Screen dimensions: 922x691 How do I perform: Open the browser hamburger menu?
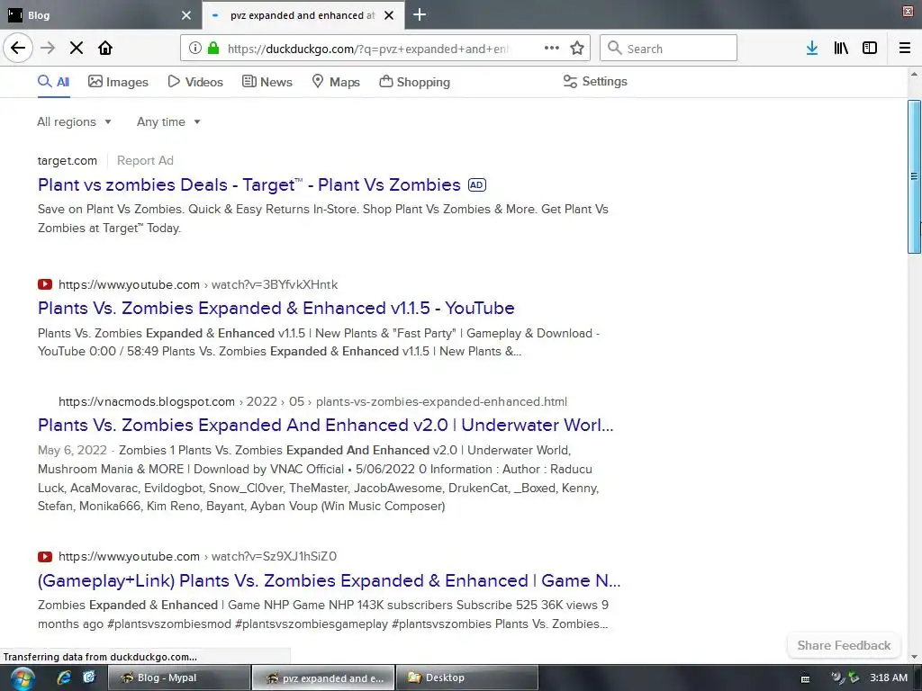[x=905, y=49]
